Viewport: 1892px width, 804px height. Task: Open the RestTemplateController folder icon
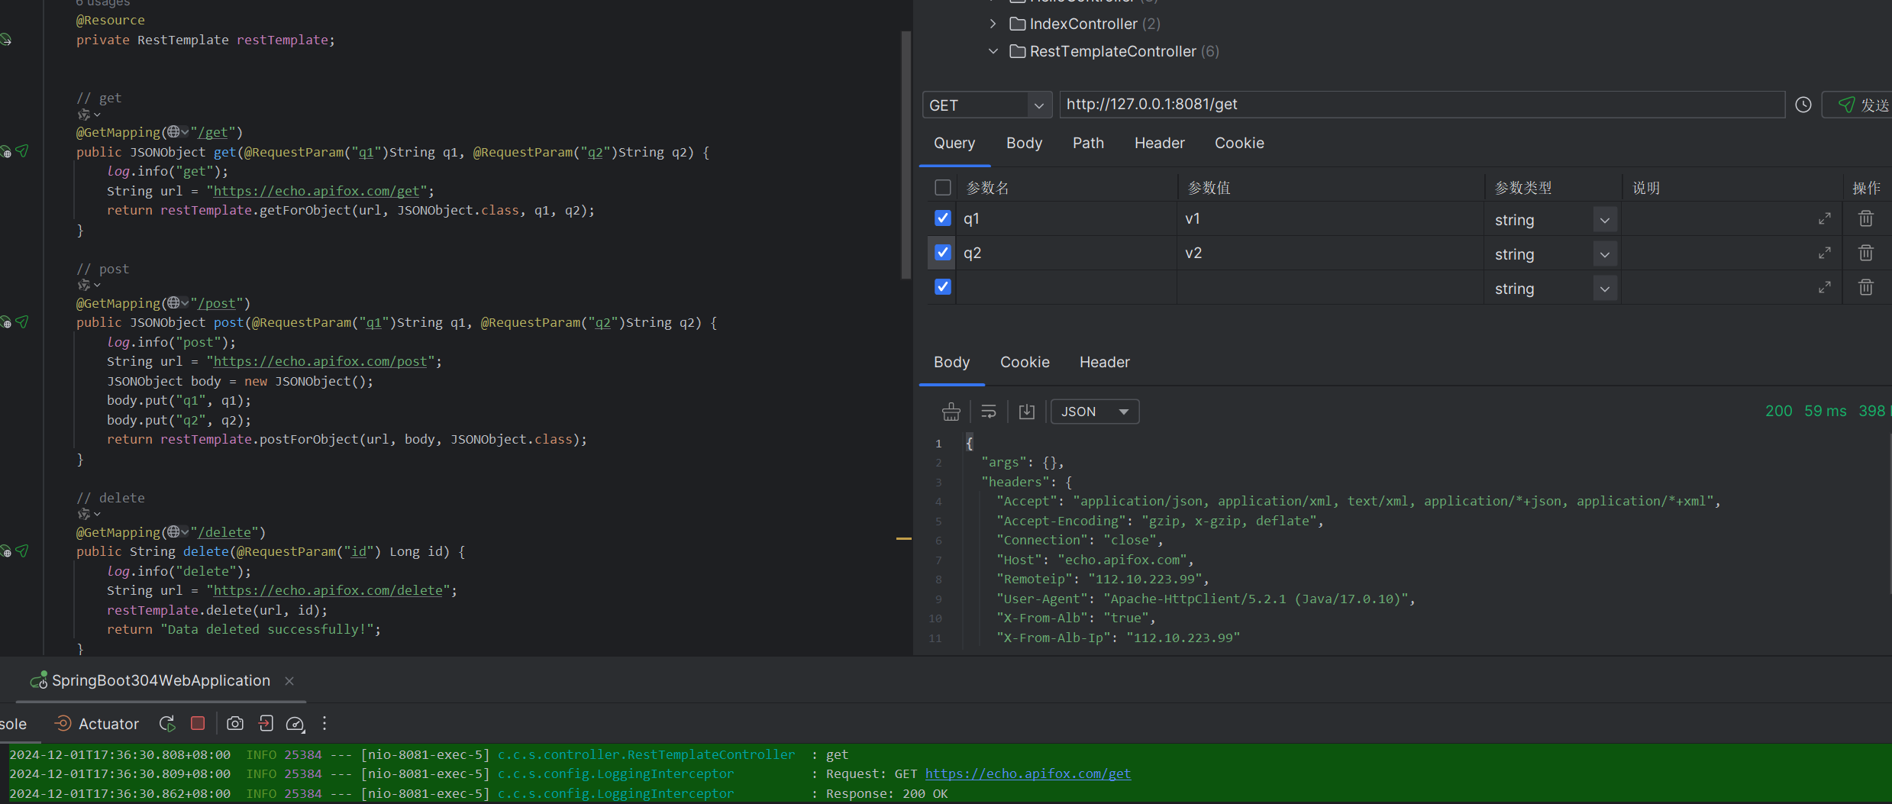click(x=1017, y=51)
